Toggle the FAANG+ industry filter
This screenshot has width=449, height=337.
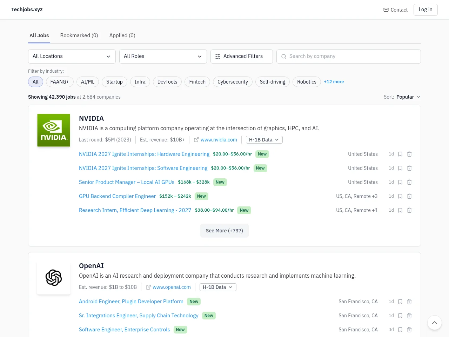pyautogui.click(x=60, y=82)
